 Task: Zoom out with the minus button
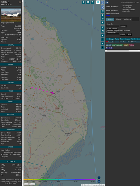[99, 181]
